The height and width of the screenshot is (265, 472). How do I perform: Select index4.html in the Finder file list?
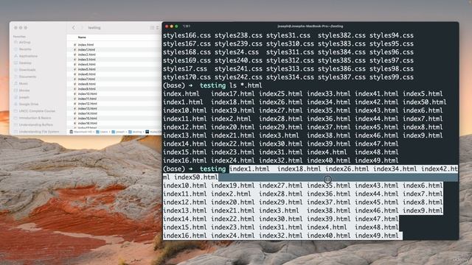[x=87, y=64]
